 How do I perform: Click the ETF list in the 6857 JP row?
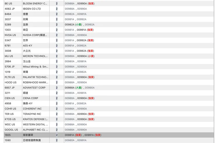(x=80, y=87)
